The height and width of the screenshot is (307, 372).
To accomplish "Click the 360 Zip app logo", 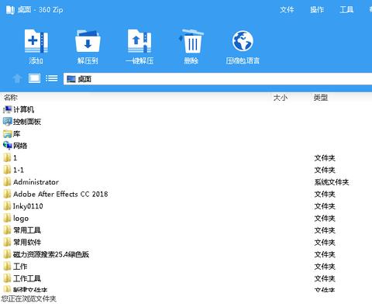I will coord(10,10).
